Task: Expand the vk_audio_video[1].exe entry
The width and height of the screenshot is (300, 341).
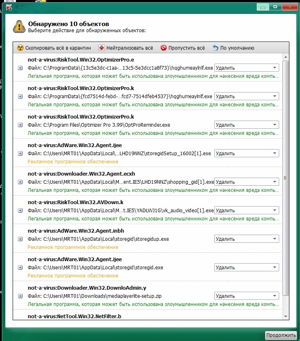Action: coord(20,210)
